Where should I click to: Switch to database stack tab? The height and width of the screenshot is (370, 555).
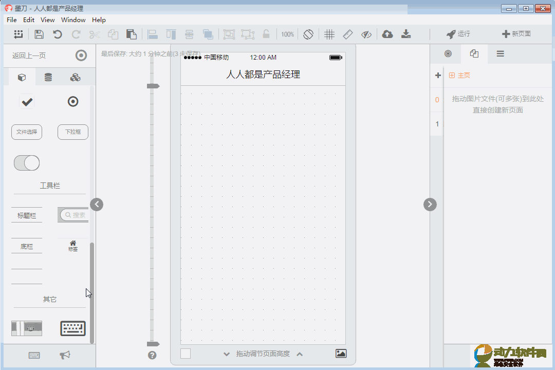point(48,77)
